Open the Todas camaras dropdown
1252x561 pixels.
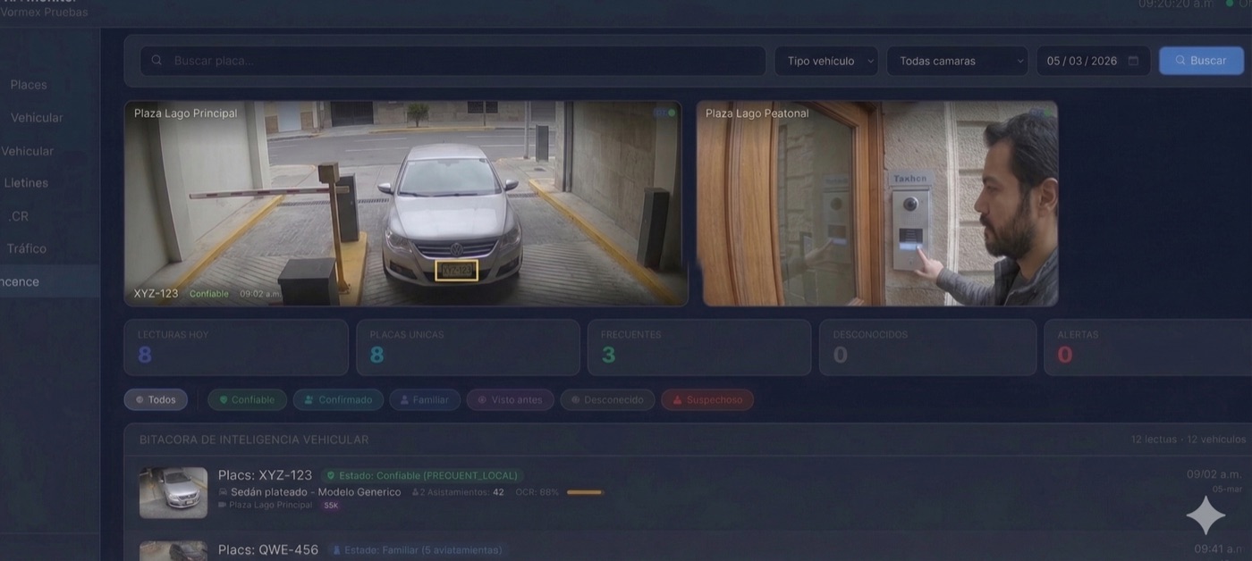[x=956, y=60]
